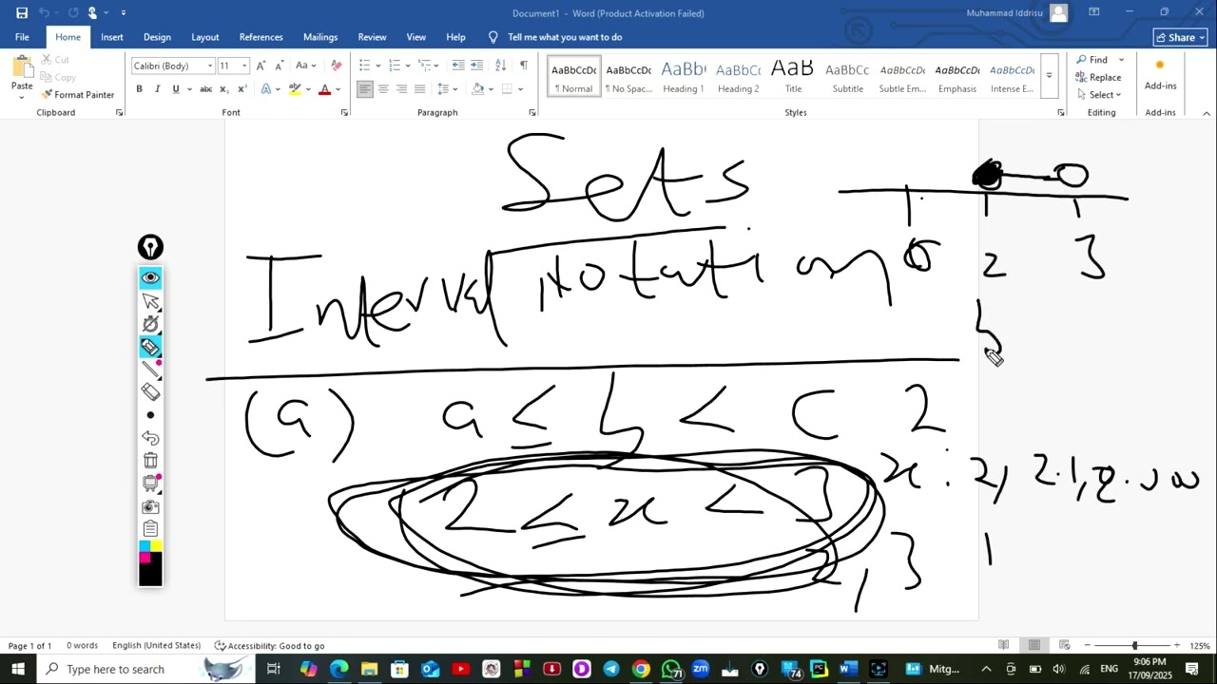
Task: Click the Paste button
Action: click(22, 77)
